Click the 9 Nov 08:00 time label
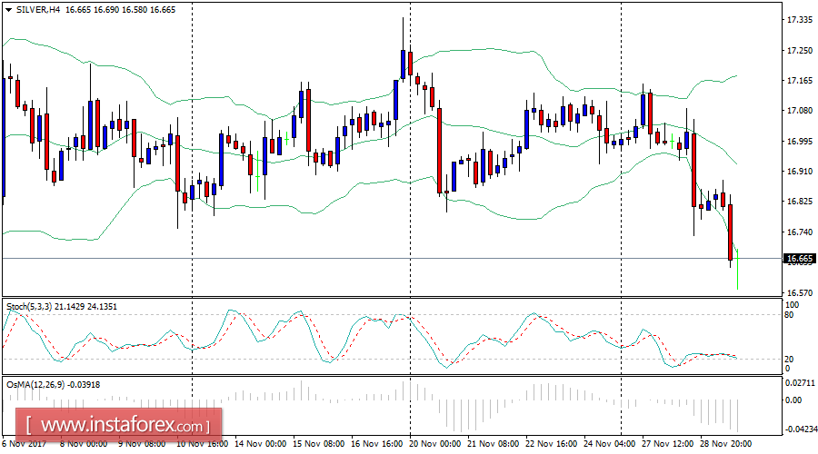Screen dimensions: 818x454 coord(142,444)
